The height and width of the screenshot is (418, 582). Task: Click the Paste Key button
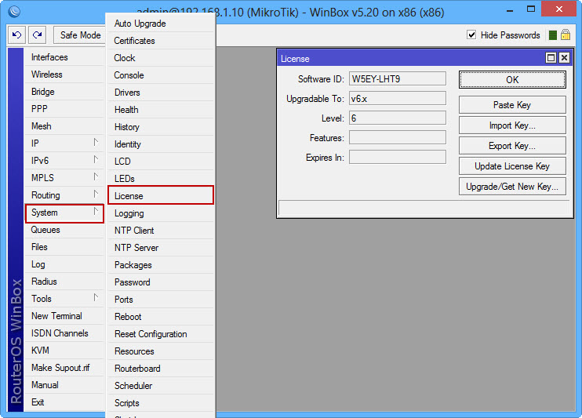[x=512, y=105]
